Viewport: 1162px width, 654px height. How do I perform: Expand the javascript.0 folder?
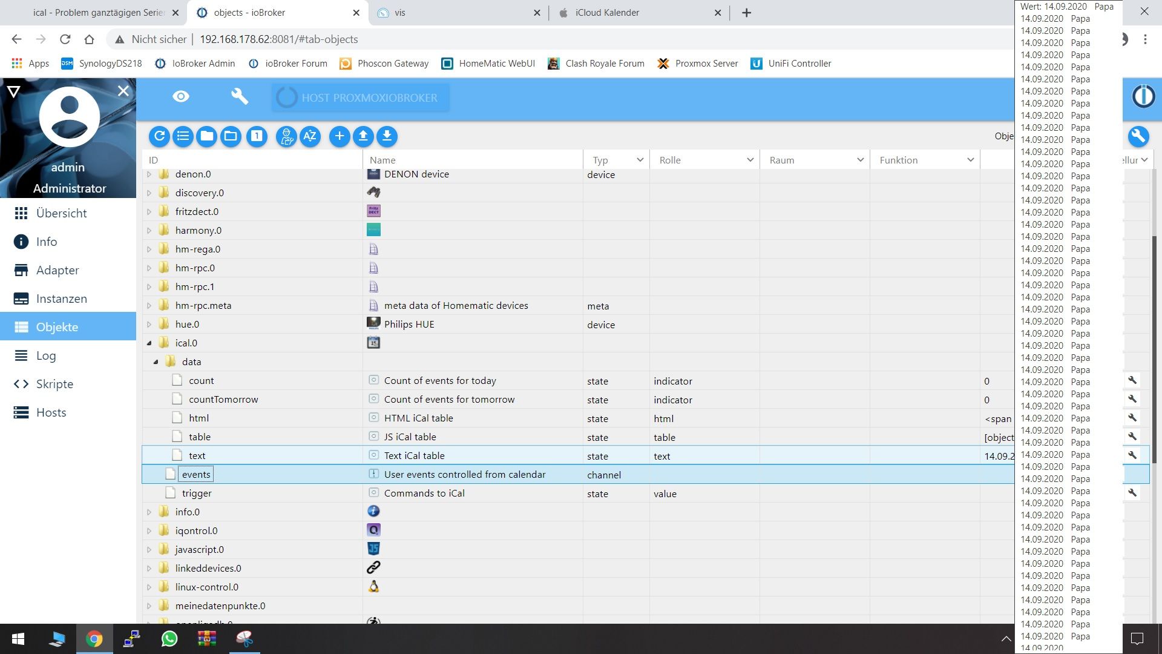tap(149, 550)
